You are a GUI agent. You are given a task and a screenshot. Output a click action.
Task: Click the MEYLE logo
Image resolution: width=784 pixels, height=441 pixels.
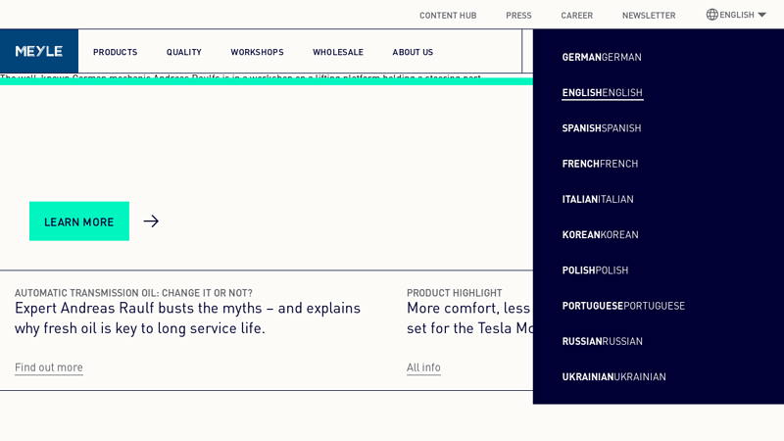click(39, 51)
